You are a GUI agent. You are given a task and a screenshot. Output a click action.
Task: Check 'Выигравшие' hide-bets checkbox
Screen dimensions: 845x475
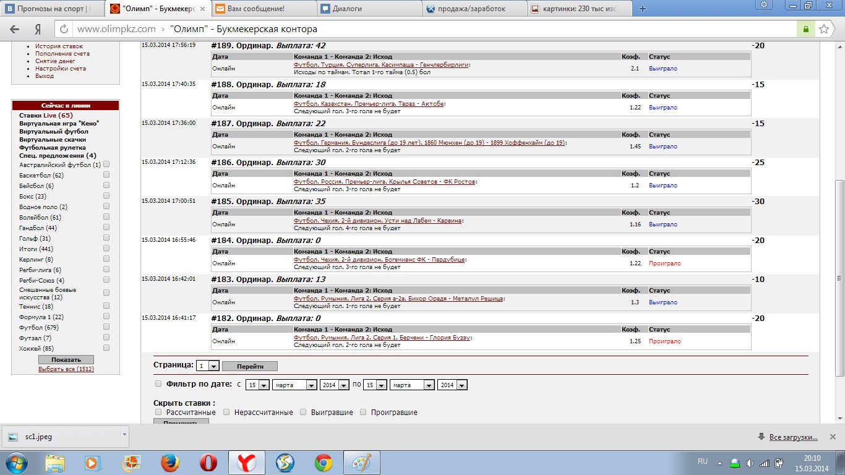(303, 412)
